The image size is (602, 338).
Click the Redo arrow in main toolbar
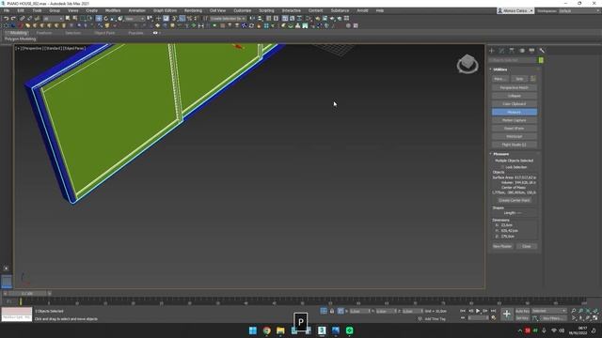click(x=13, y=19)
